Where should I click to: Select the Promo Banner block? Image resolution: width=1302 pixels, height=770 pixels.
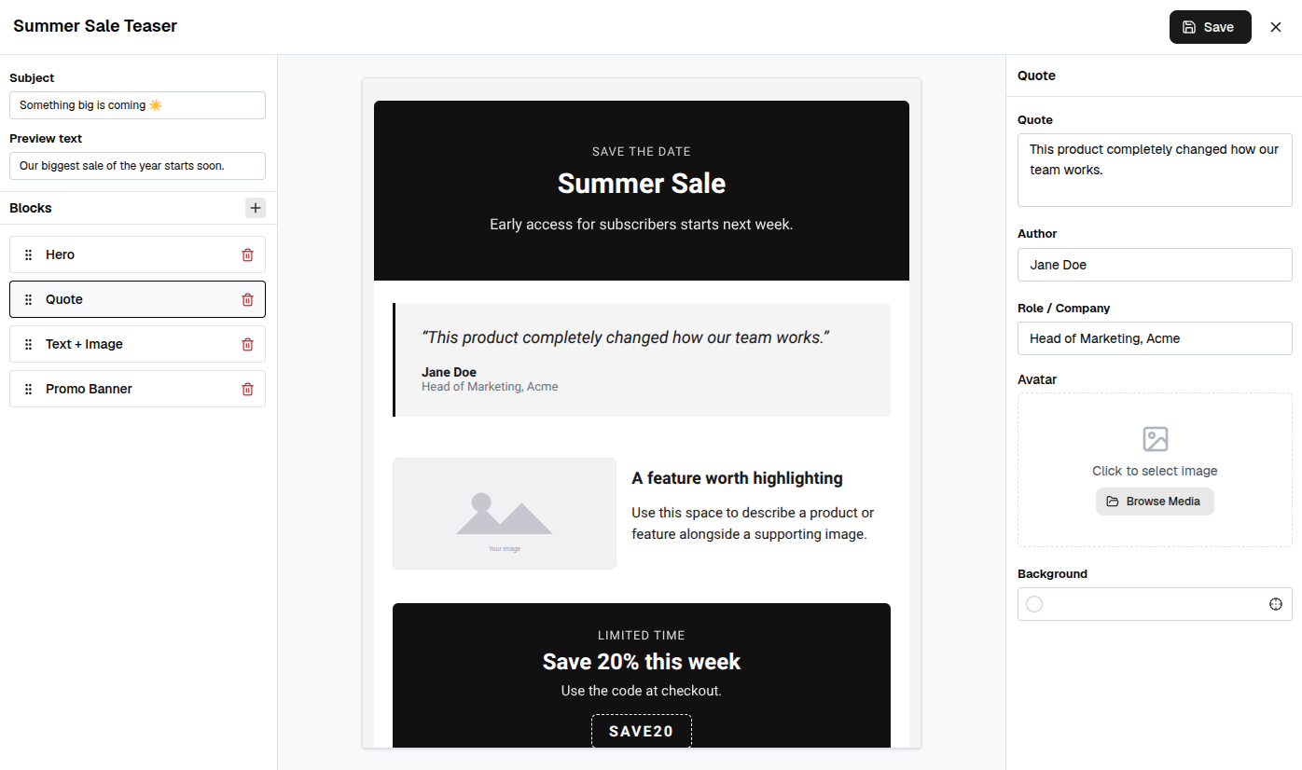tap(137, 389)
